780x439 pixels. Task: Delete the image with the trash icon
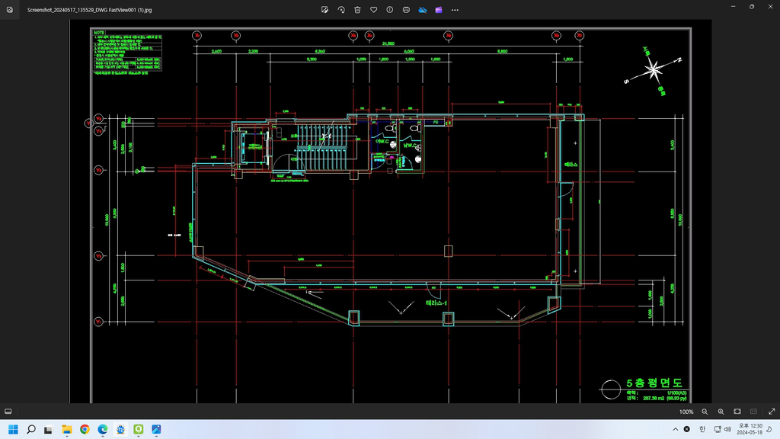357,10
